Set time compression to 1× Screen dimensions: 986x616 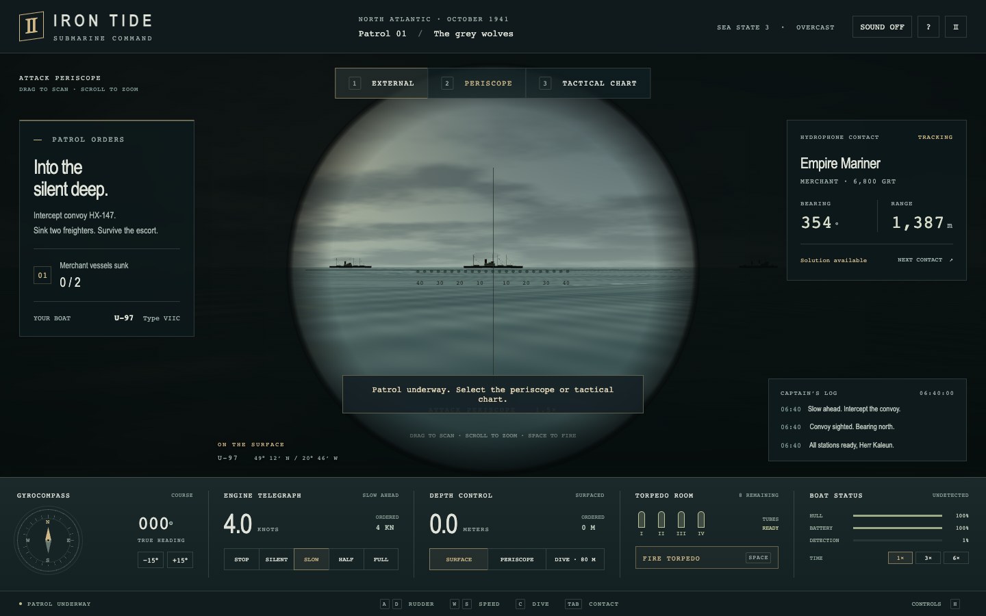900,558
